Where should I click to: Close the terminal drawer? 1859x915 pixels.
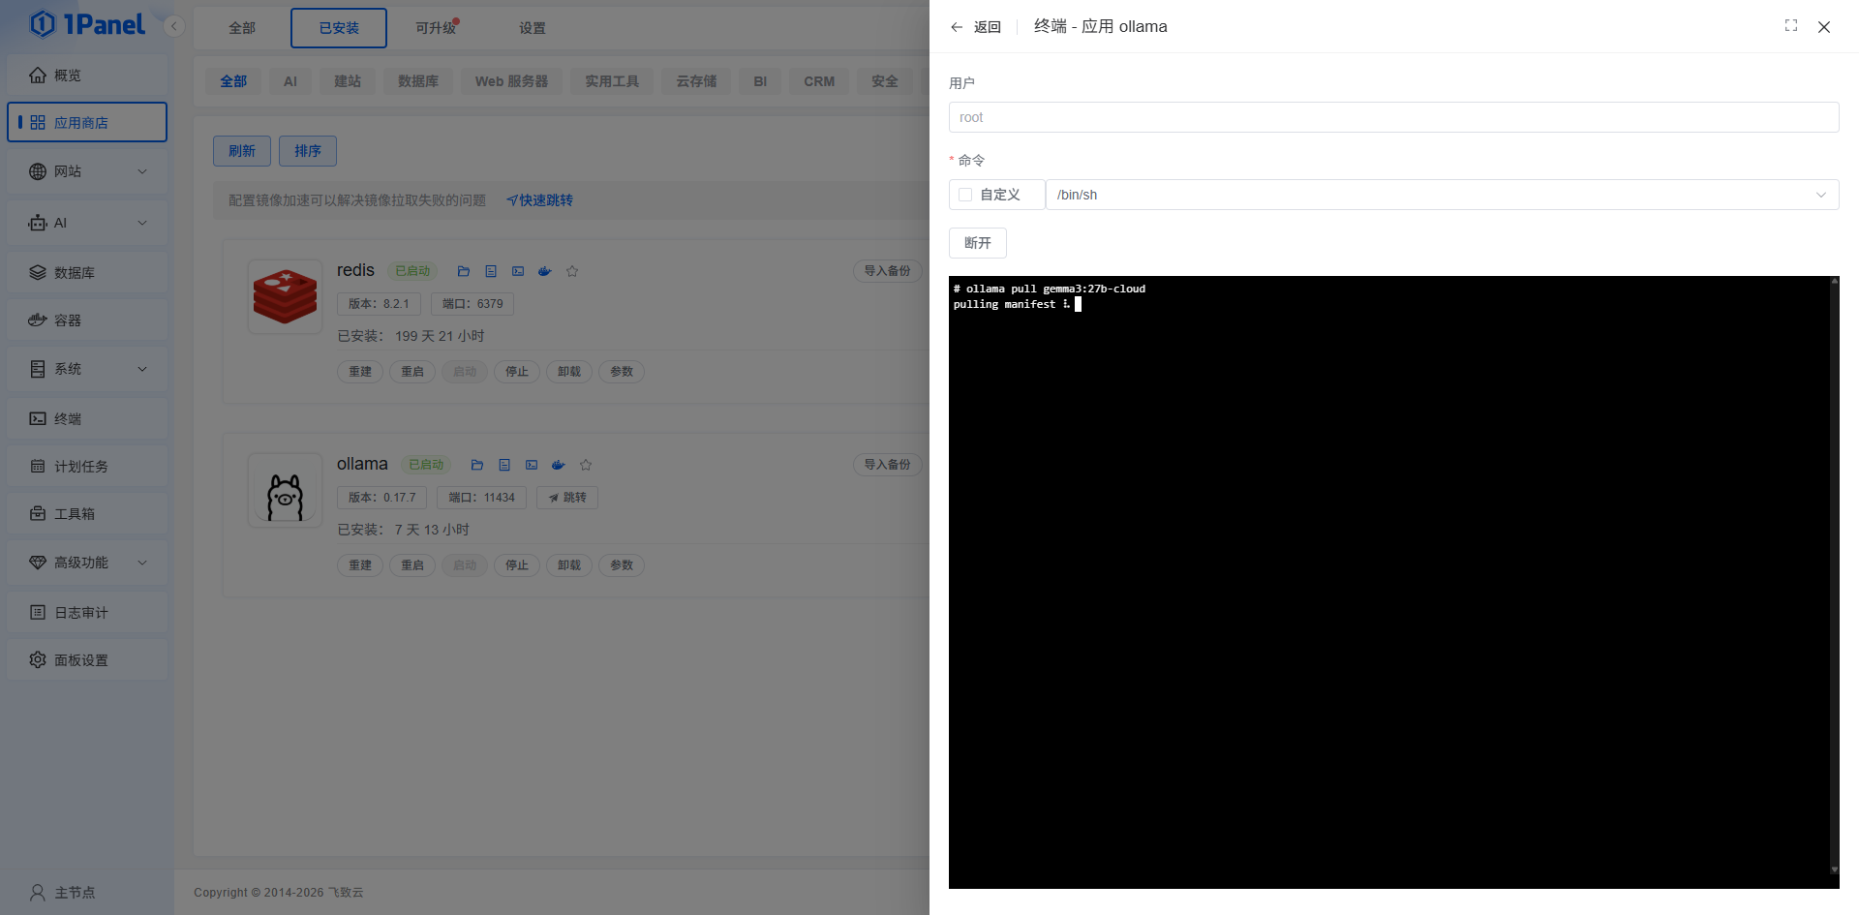point(1824,27)
